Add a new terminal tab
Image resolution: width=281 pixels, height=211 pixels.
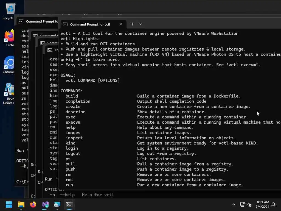pos(132,24)
